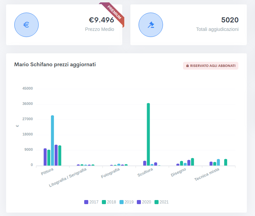Select the 2019 Tecnica mista bar
This screenshot has height=216, width=255.
(x=218, y=162)
